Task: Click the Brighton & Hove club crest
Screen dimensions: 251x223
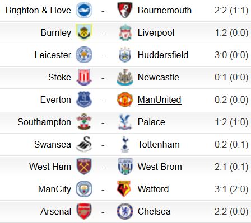Action: tap(84, 10)
